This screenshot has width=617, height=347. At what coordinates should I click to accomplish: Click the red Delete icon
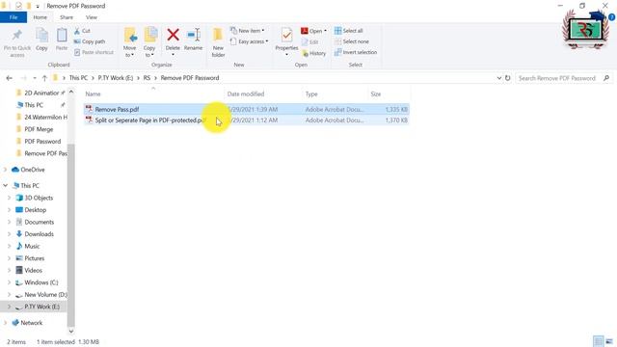(x=173, y=35)
